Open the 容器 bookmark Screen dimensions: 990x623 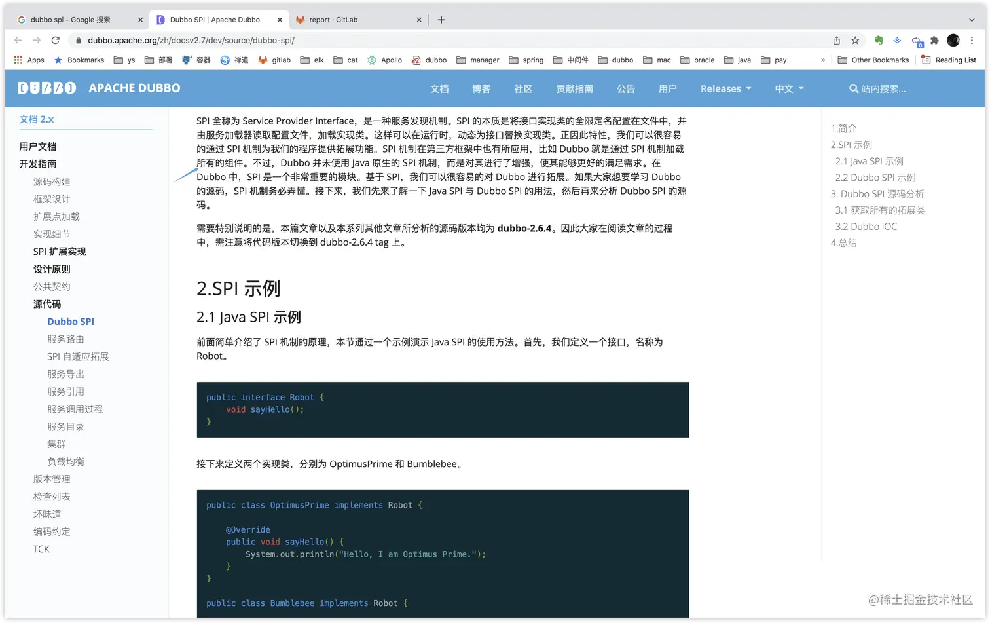click(x=196, y=60)
